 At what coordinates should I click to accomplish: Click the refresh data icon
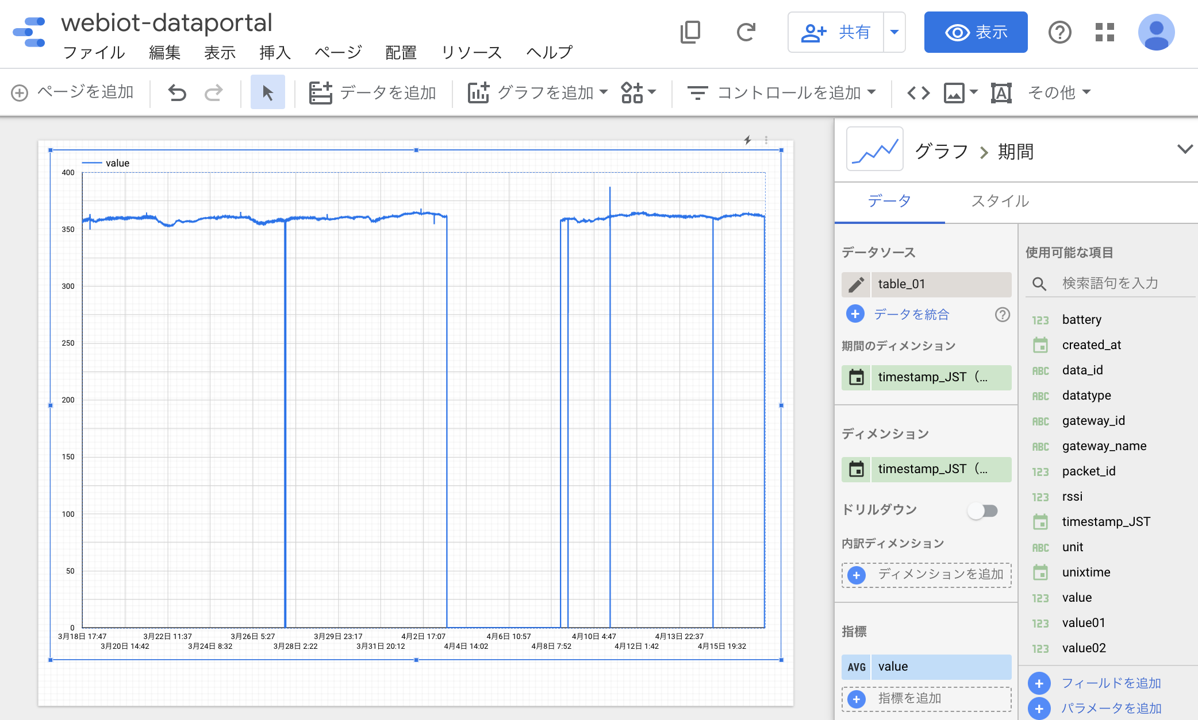(x=746, y=32)
